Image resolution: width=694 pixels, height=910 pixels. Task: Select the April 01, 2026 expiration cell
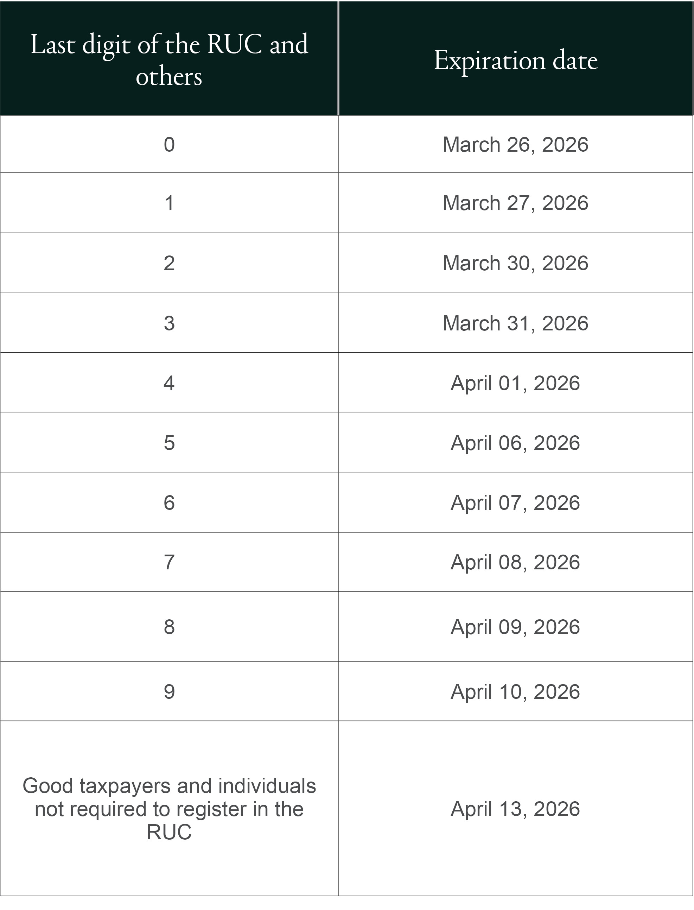516,383
